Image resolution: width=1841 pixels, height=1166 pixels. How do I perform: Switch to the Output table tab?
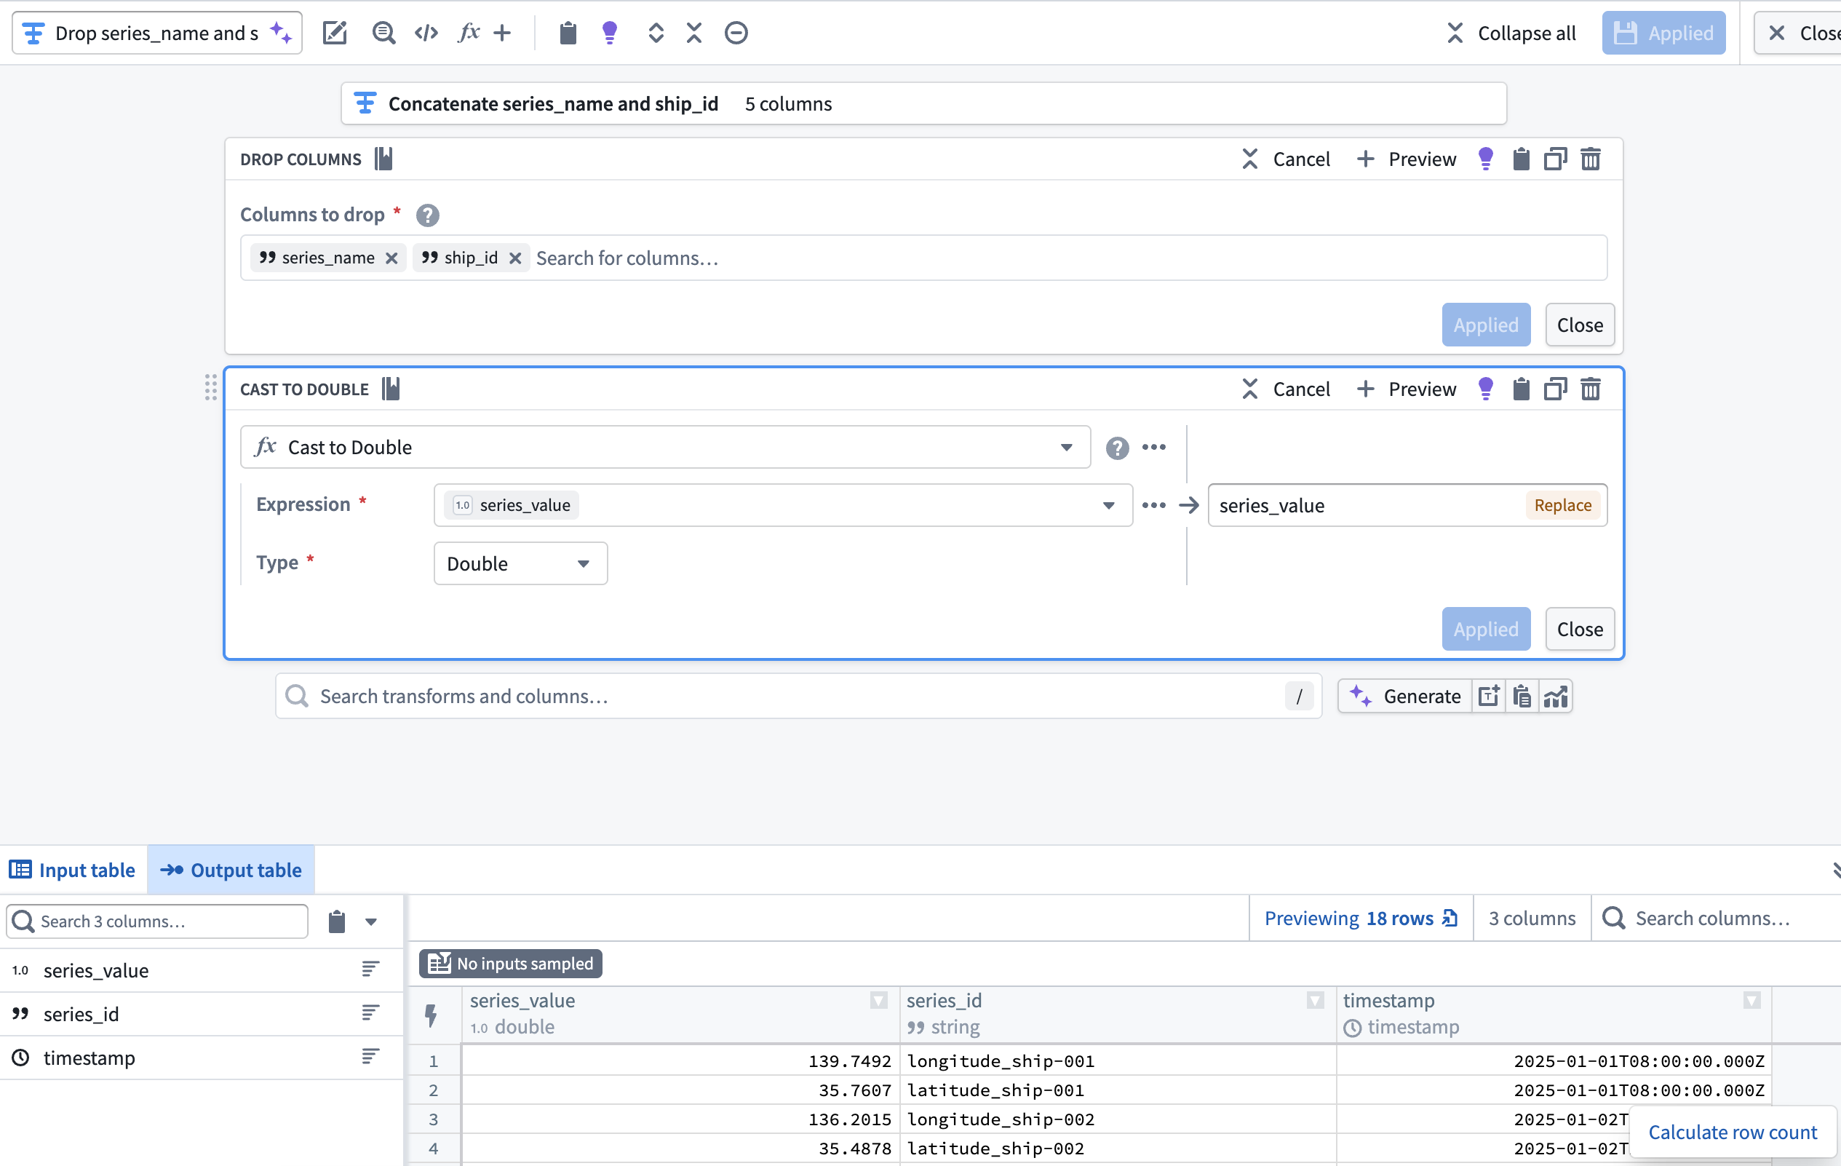(231, 869)
